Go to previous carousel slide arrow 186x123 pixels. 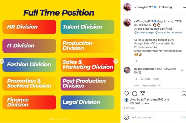2,61
